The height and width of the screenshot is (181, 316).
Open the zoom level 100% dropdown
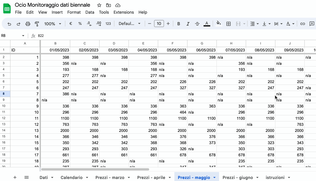click(53, 24)
